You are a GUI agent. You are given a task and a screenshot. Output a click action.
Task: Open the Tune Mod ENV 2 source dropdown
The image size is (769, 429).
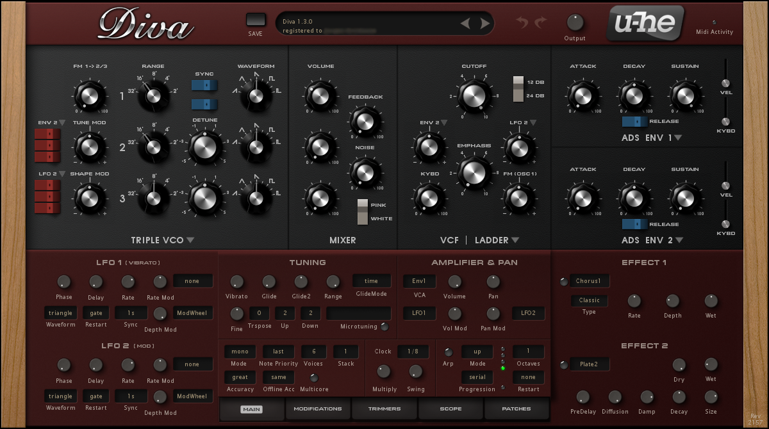63,123
